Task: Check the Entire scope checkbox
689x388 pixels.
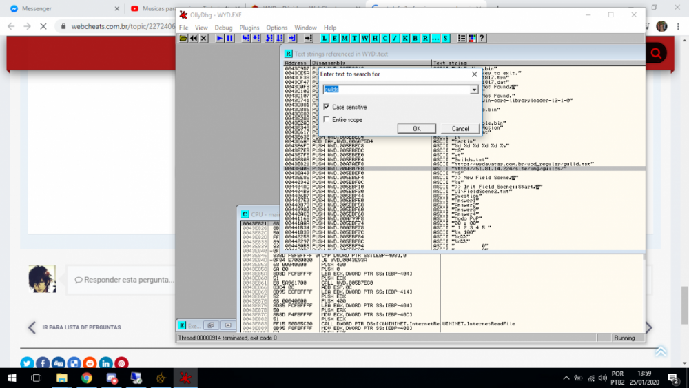Action: pos(327,119)
